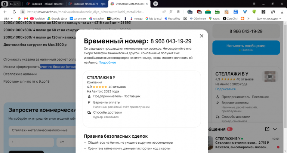Open messages panel in a new window

point(267,129)
